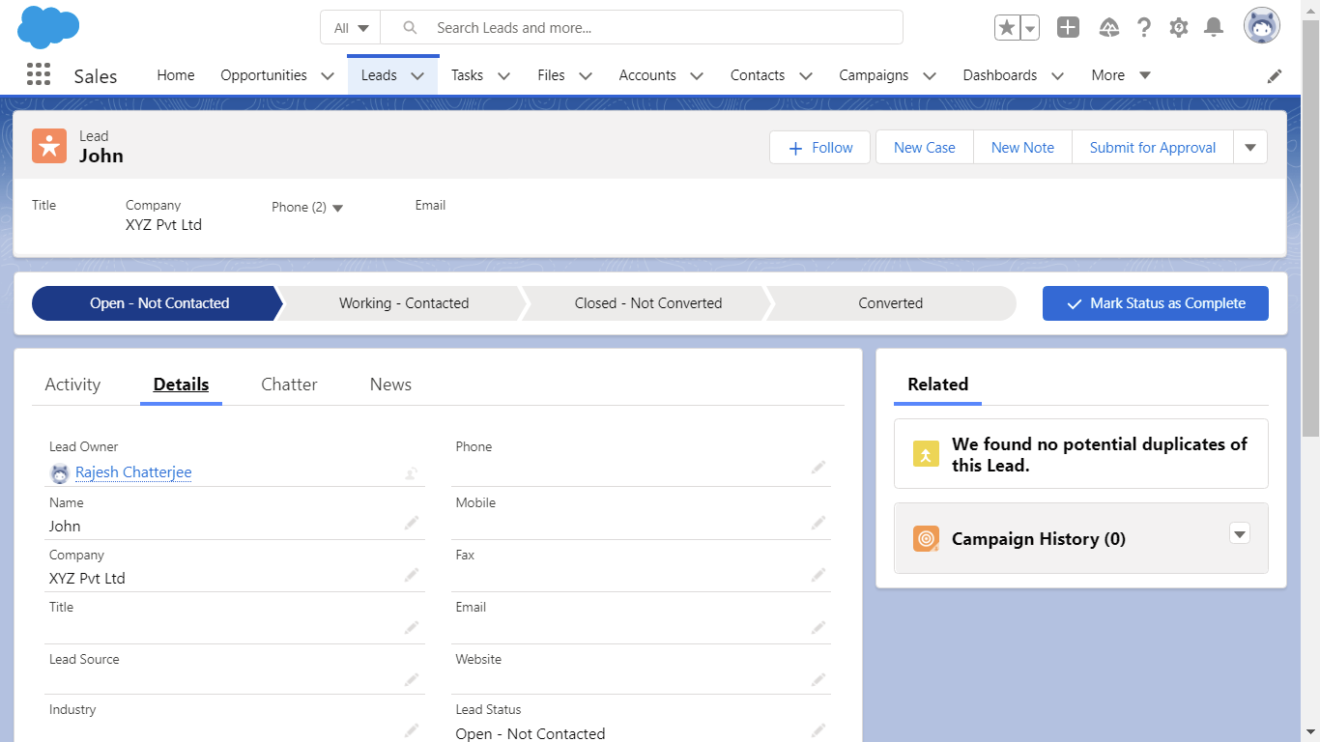Open Salesforce Help question mark icon
Image resolution: width=1320 pixels, height=742 pixels.
[1144, 27]
